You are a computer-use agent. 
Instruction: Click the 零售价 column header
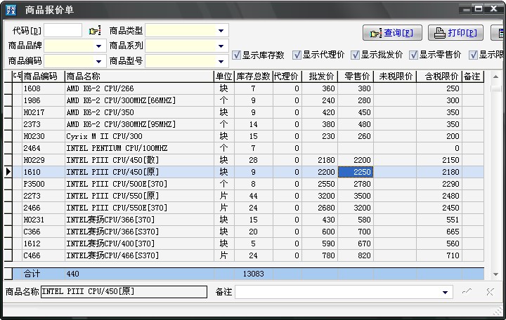(x=356, y=76)
